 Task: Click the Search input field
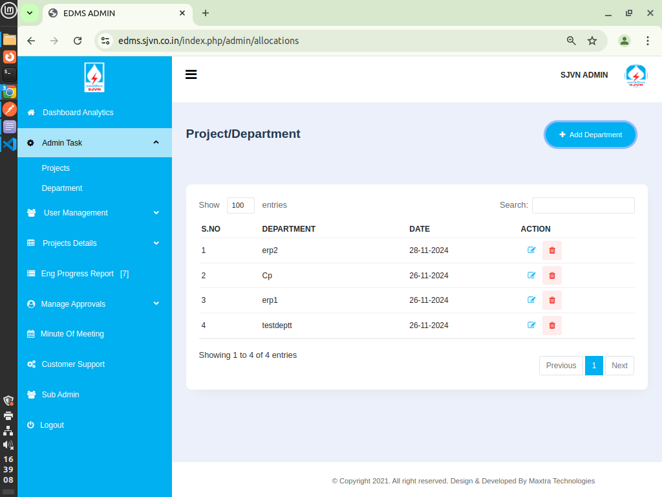point(582,205)
